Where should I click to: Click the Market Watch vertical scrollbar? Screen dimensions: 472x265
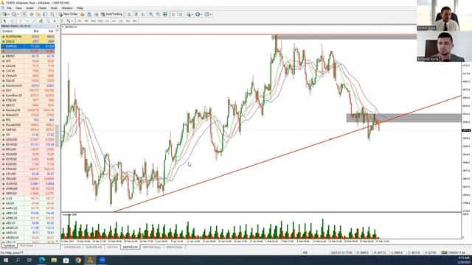point(58,135)
